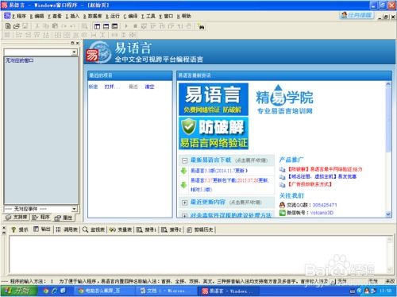Collapse the 最新易语言下载 section

click(x=184, y=160)
